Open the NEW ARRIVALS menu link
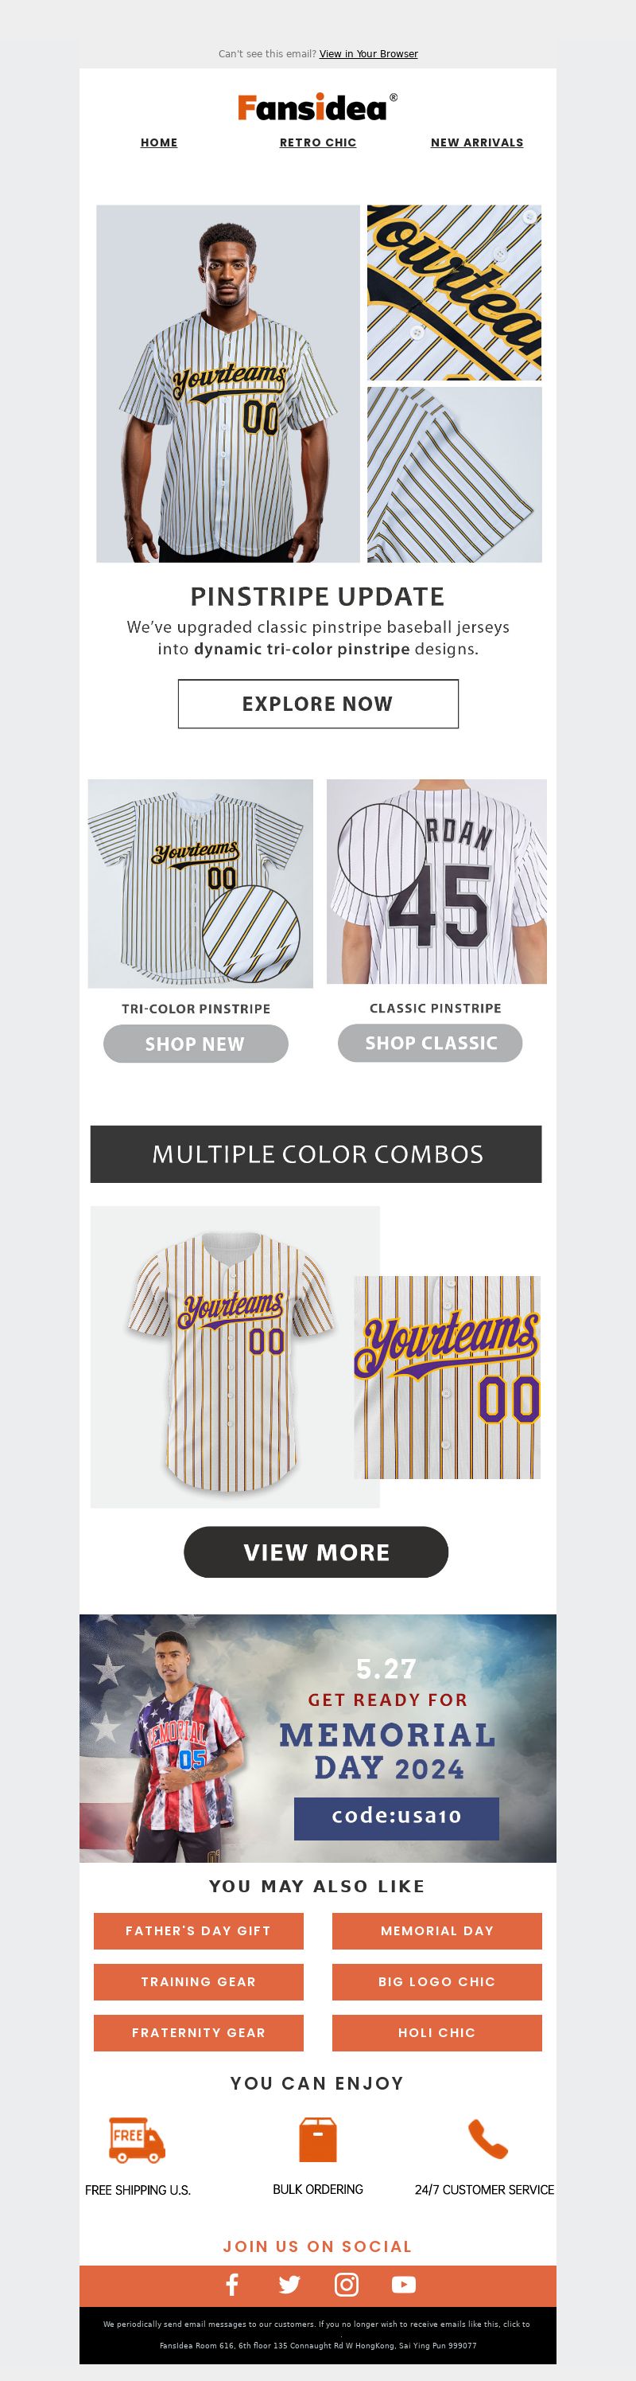636x2381 pixels. [x=476, y=142]
